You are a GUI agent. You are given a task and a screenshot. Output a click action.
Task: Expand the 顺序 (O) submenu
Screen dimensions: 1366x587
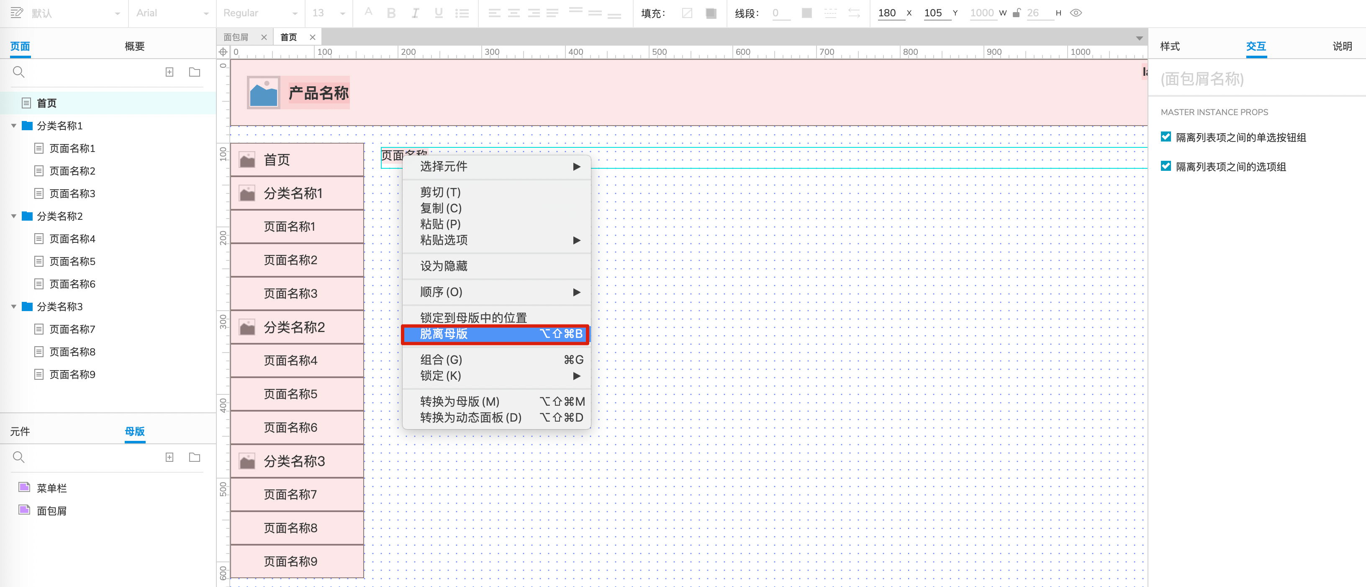pyautogui.click(x=496, y=292)
